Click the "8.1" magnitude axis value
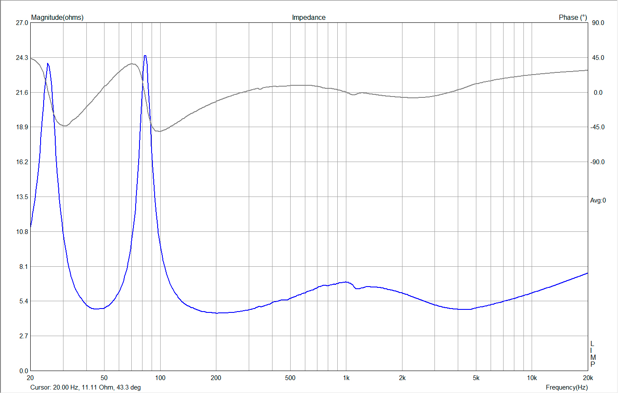Screen dimensions: 618x393 (24, 267)
